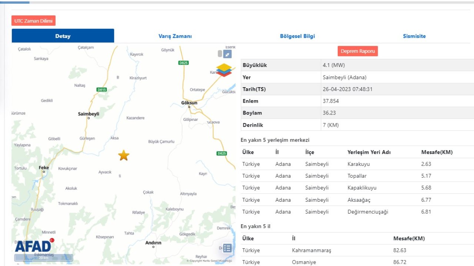Open the map layers stack icon
Image resolution: width=474 pixels, height=266 pixels.
point(224,70)
